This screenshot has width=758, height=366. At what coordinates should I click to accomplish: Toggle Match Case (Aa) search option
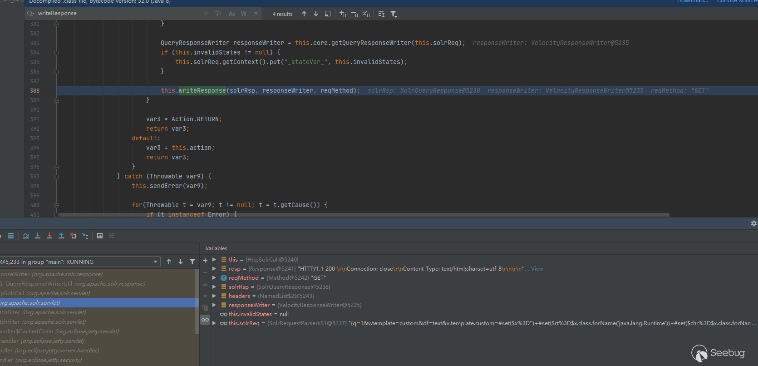pyautogui.click(x=232, y=14)
